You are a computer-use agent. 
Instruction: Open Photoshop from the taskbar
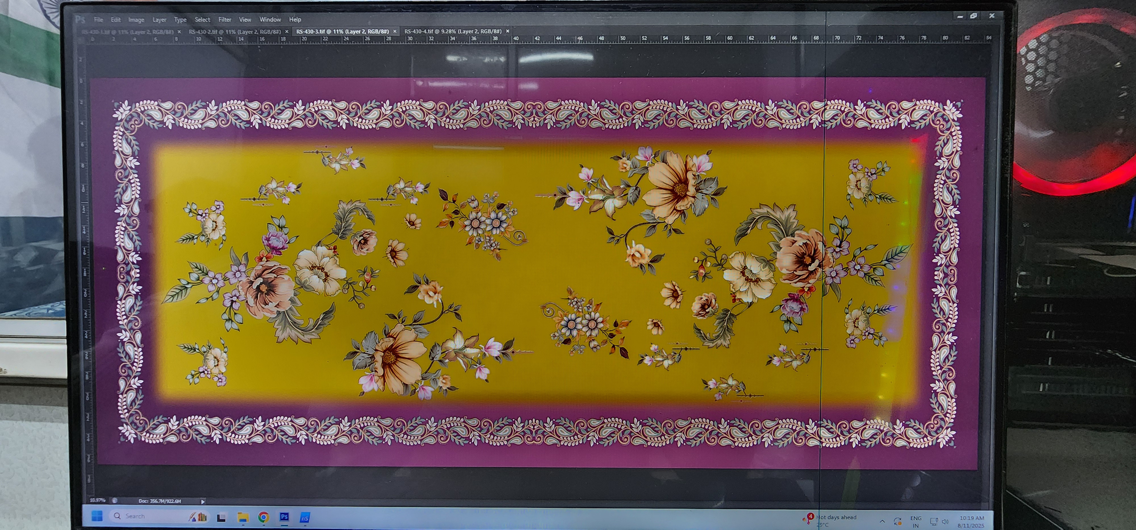tap(285, 516)
